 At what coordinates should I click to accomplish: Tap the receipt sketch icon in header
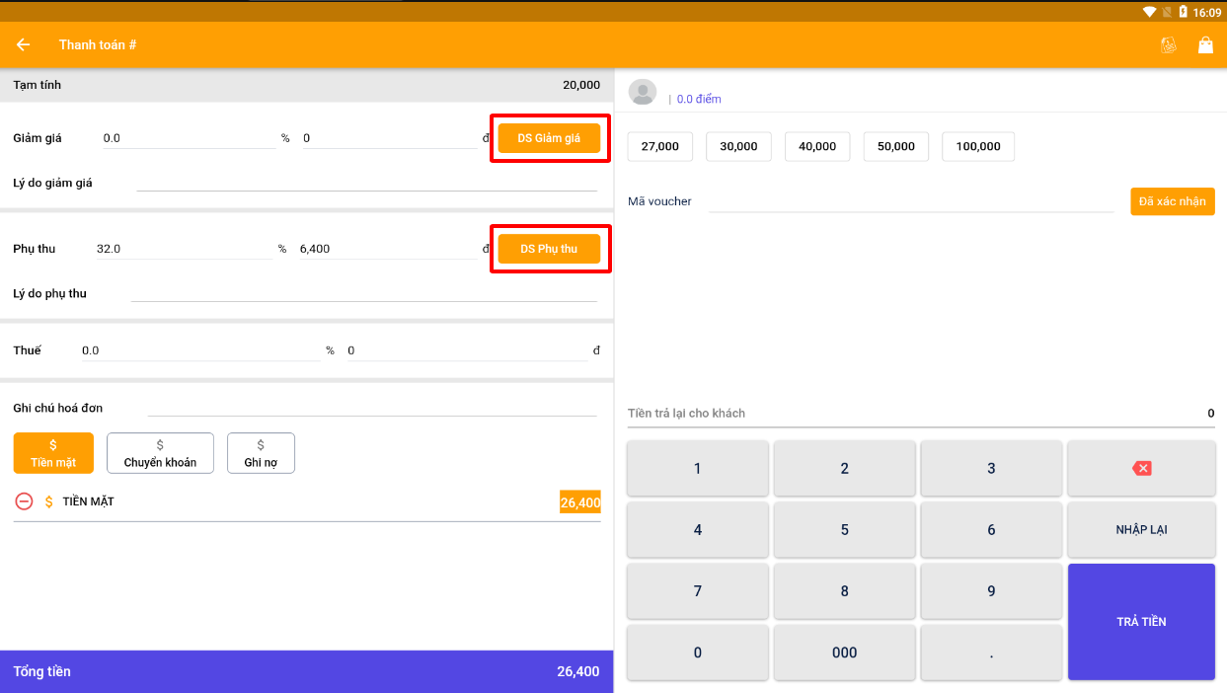1169,44
